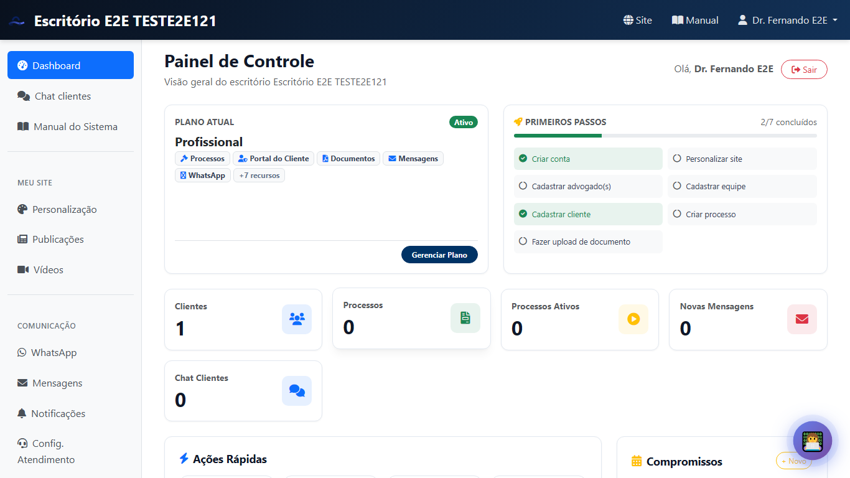The width and height of the screenshot is (850, 478).
Task: Click the Manual link in header
Action: [x=695, y=20]
